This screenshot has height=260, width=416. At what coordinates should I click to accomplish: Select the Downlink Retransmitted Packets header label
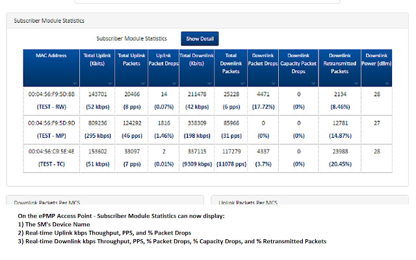click(x=339, y=64)
